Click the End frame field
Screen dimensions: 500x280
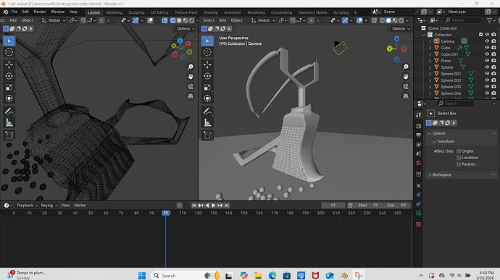397,205
